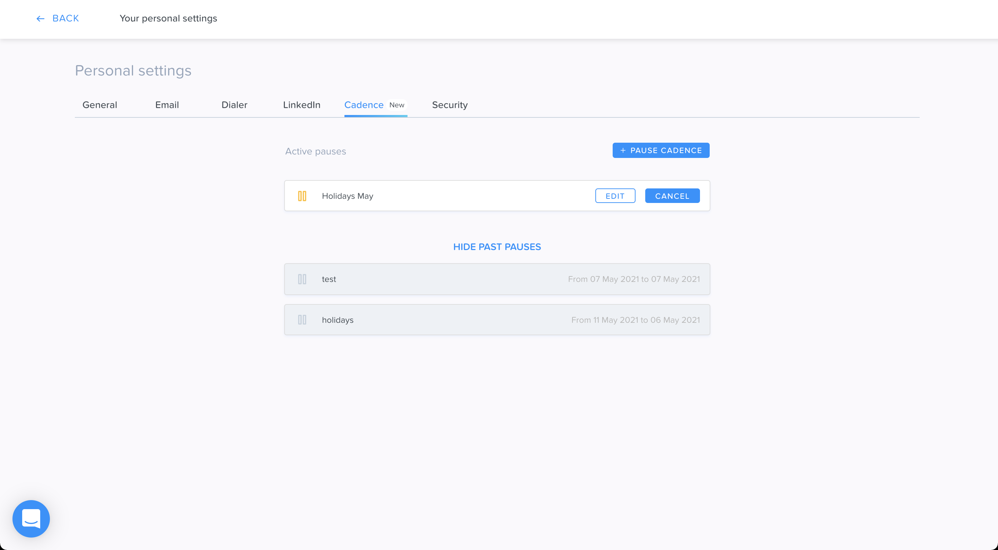Open the LinkedIn tab

click(302, 105)
